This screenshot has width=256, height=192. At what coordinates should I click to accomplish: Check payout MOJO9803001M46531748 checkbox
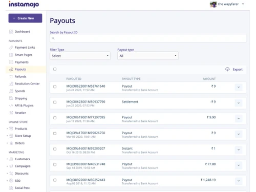tap(55, 164)
